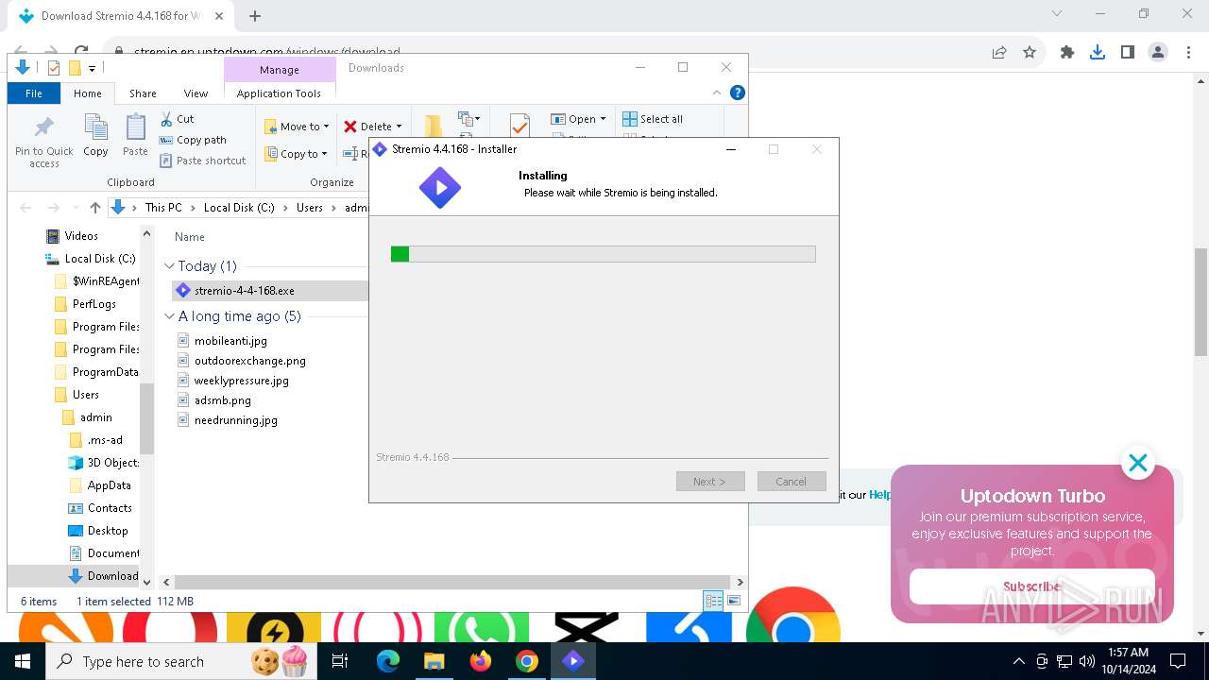Click Paste shortcut in ribbon
Viewport: 1209px width, 680px height.
pyautogui.click(x=202, y=161)
